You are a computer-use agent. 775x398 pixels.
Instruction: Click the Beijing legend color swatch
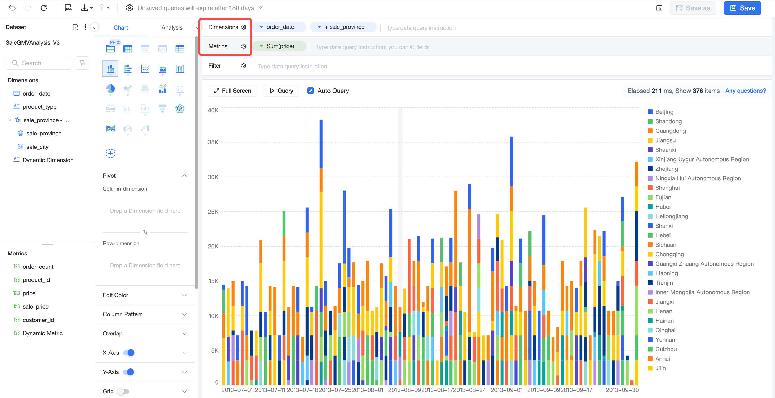650,112
